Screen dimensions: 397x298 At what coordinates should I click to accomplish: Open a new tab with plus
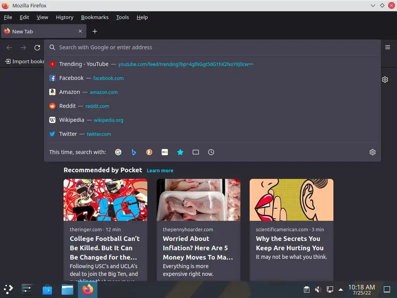(95, 31)
